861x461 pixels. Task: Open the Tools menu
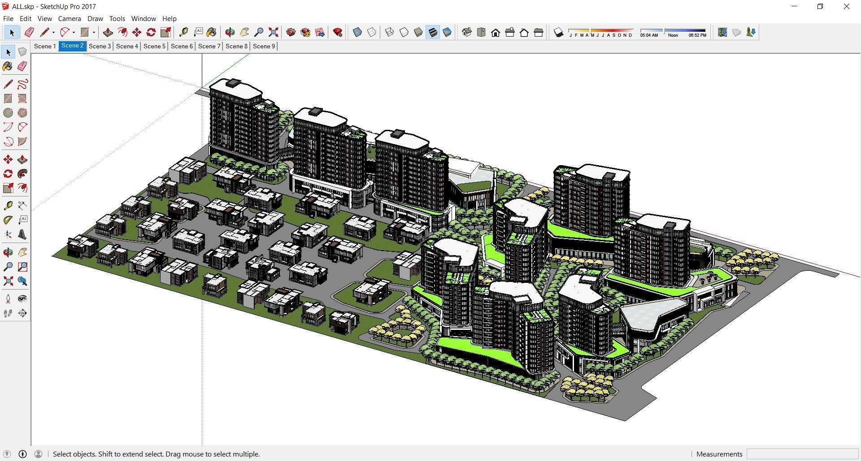tap(117, 19)
